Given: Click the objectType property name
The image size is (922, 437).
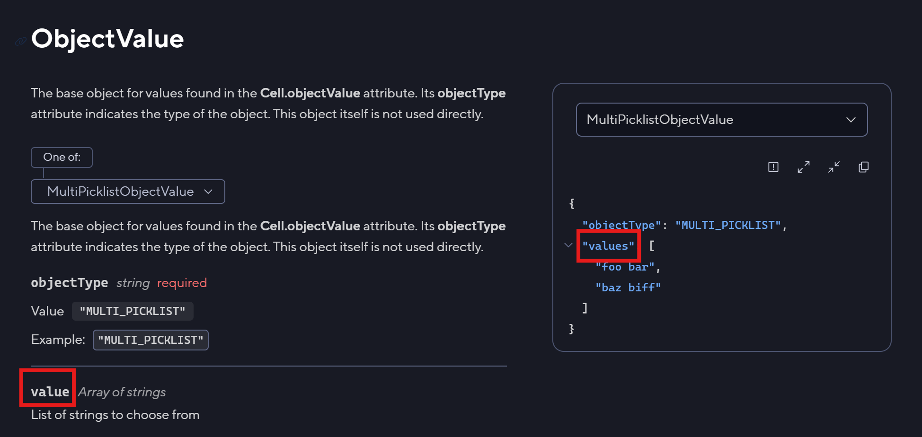Looking at the screenshot, I should click(70, 283).
